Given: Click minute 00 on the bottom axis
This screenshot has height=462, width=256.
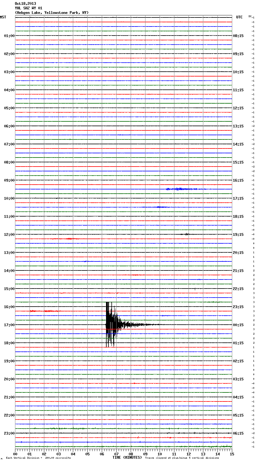Looking at the screenshot, I should pos(15,454).
